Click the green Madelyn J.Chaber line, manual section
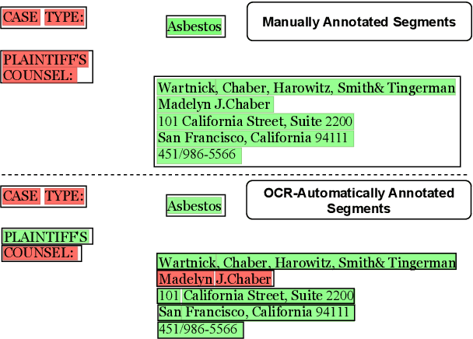 click(215, 104)
